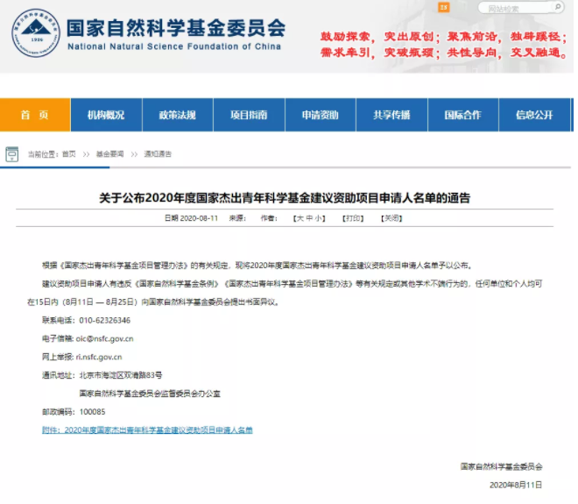Go to 申请资助 navigation item
The image size is (578, 504).
pyautogui.click(x=321, y=115)
